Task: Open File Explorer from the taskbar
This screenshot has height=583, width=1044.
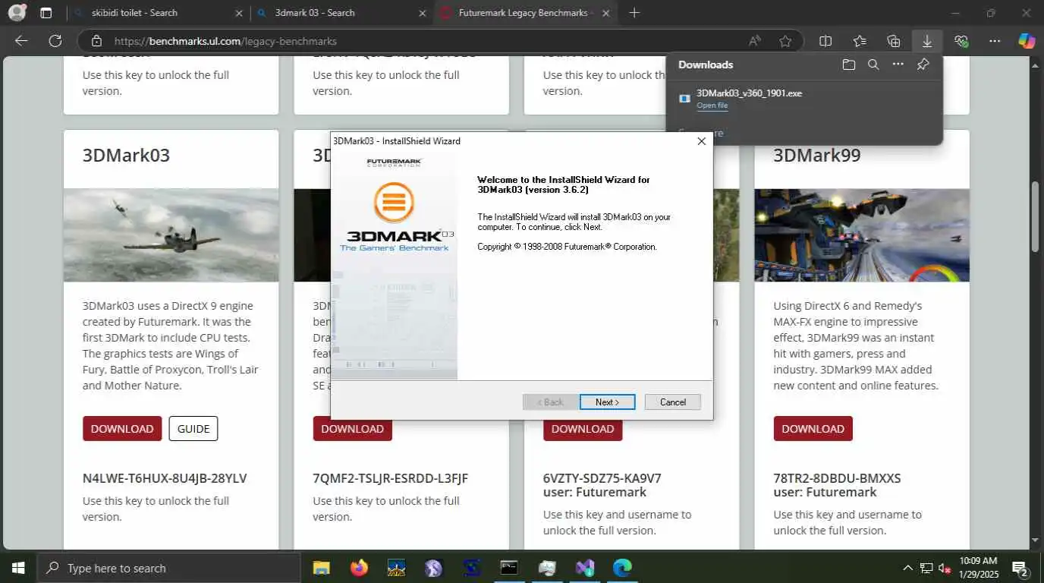Action: click(322, 568)
